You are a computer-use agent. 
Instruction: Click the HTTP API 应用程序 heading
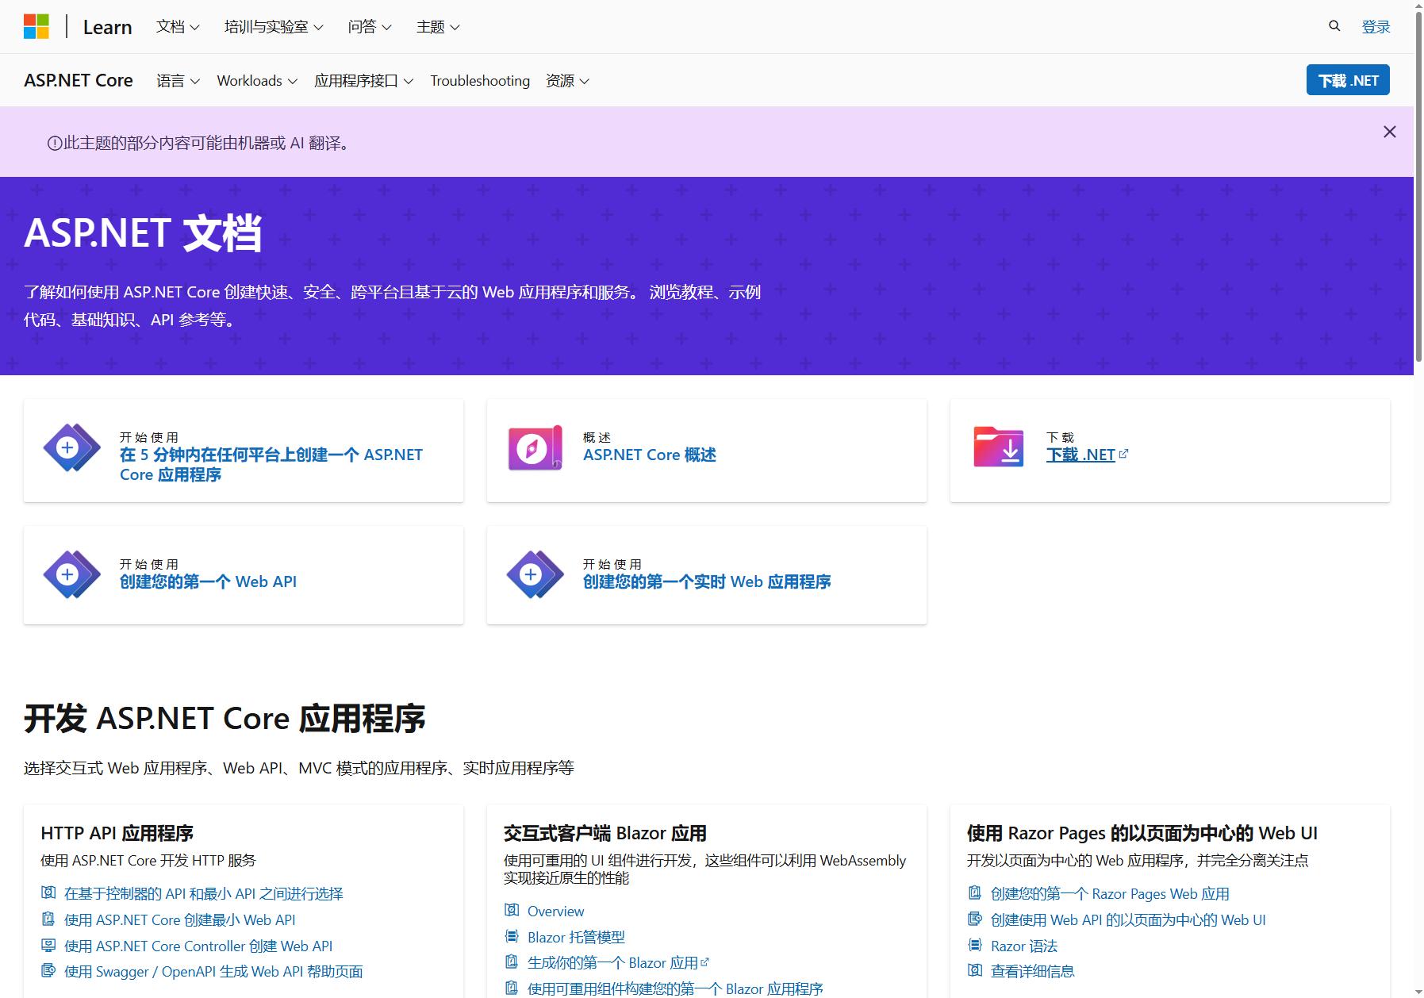(x=117, y=833)
